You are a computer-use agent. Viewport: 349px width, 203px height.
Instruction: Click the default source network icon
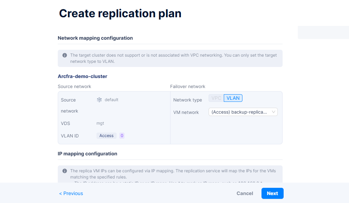point(99,100)
